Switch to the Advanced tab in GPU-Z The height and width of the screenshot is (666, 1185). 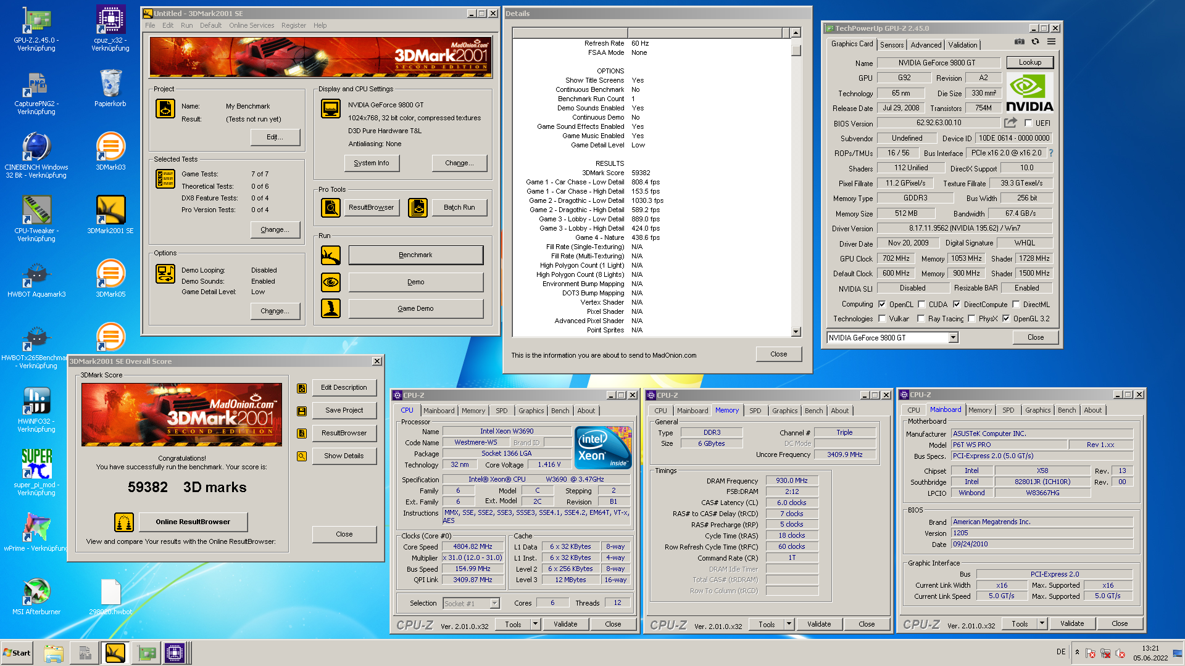pos(926,45)
